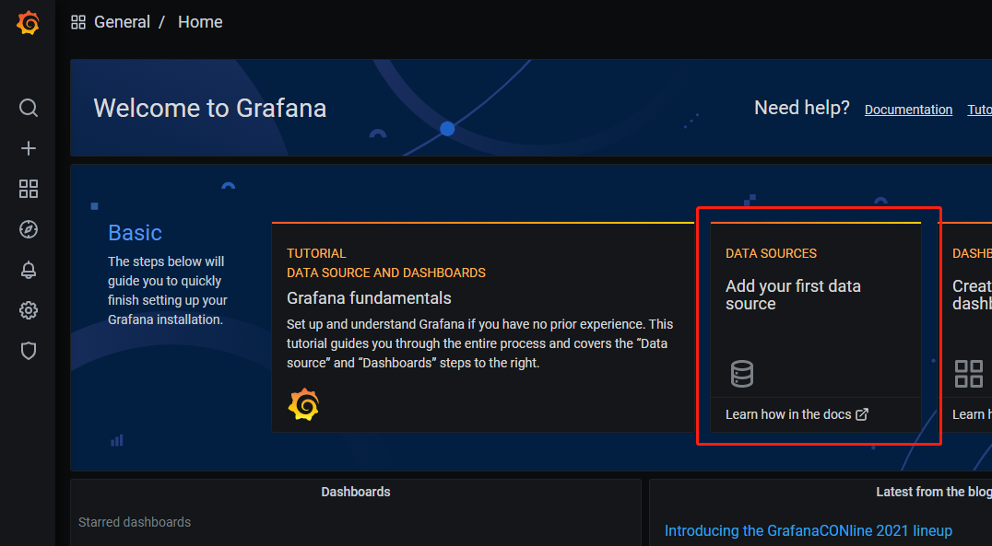Click the 'Dashboards' panel header
Screen dimensions: 992x546
pos(355,492)
